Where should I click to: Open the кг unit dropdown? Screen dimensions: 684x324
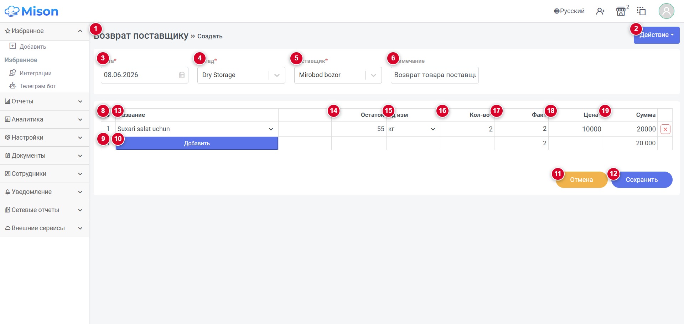coord(413,129)
